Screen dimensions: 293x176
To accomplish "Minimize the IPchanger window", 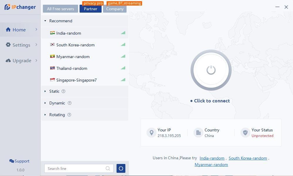I will click(x=277, y=7).
